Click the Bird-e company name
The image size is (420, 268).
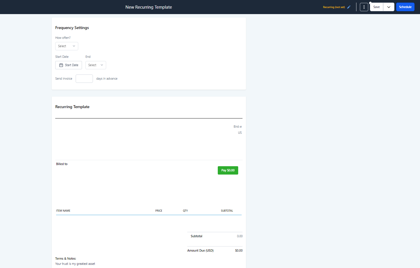(238, 127)
